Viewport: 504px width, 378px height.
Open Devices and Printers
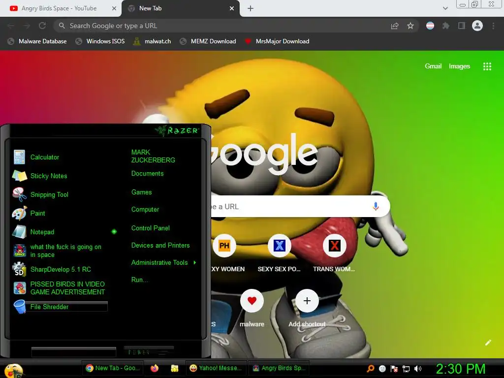tap(160, 246)
